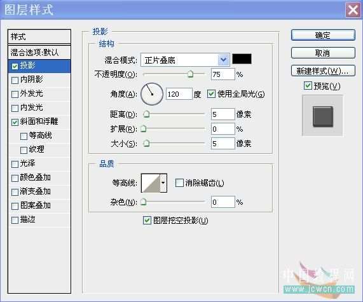Open the 图案叠加 settings row
The image size is (363, 302).
39,205
